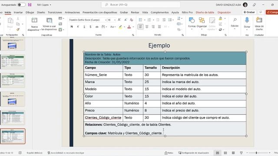Toggle the Autoguardado switch

point(22,5)
